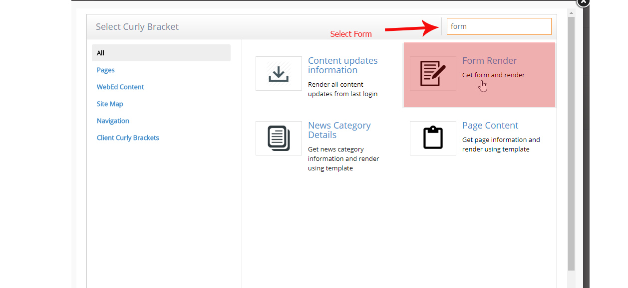
Task: Open the Navigation category
Action: click(113, 121)
